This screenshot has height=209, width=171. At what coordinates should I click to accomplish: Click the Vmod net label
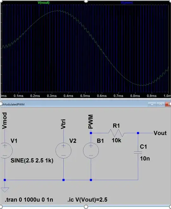coord(4,121)
